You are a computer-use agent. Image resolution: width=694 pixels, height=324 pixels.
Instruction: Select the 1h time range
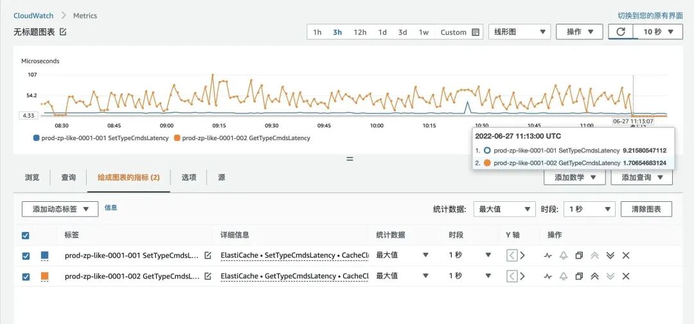[x=317, y=32]
